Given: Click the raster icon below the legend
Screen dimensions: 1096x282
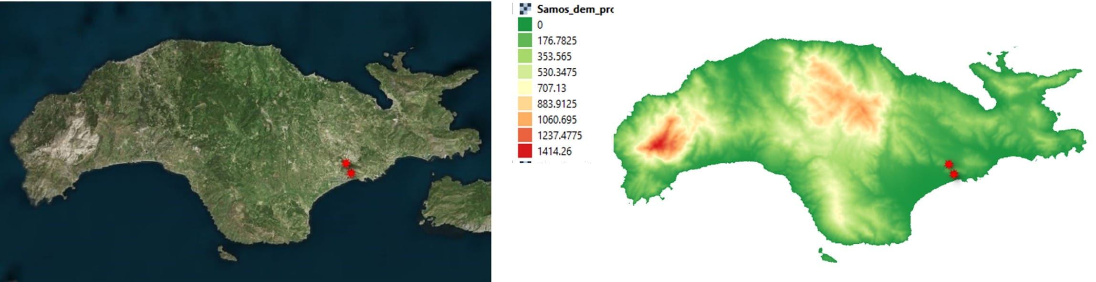Looking at the screenshot, I should click(x=525, y=163).
